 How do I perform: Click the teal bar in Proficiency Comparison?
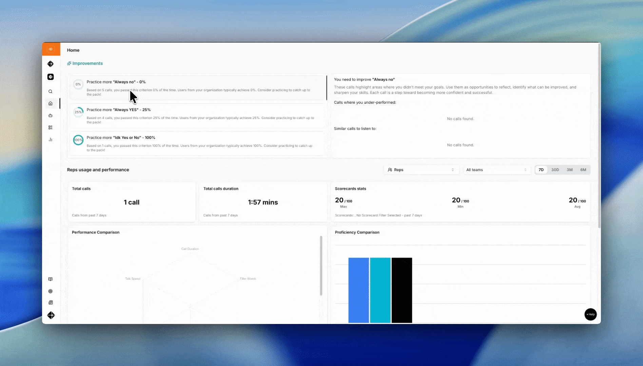click(x=380, y=290)
